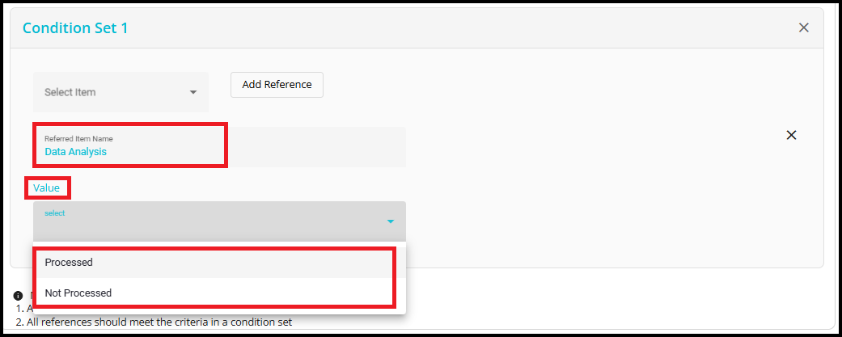
Task: Open the Data Analysis referred item
Action: coord(76,152)
